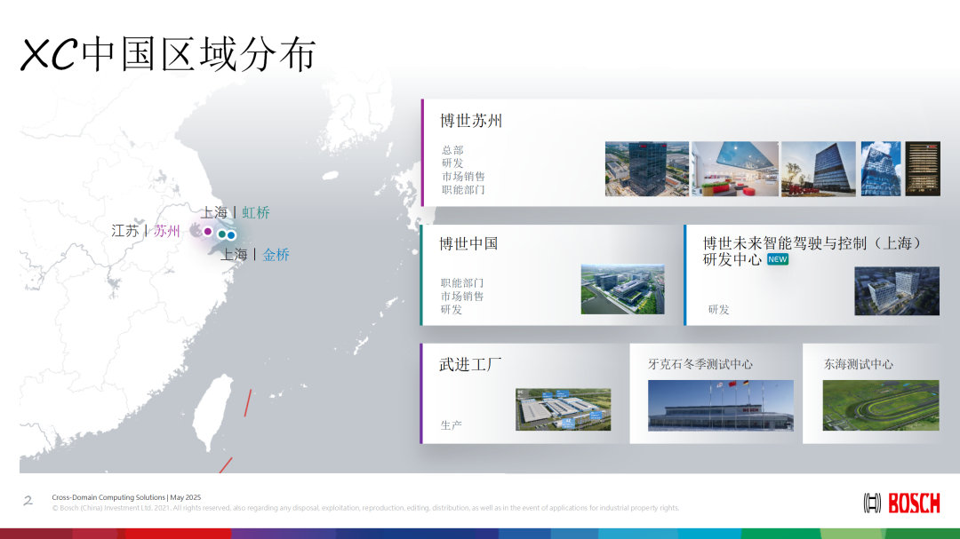The height and width of the screenshot is (539, 960).
Task: Click the 江苏 map label
Action: (x=125, y=231)
